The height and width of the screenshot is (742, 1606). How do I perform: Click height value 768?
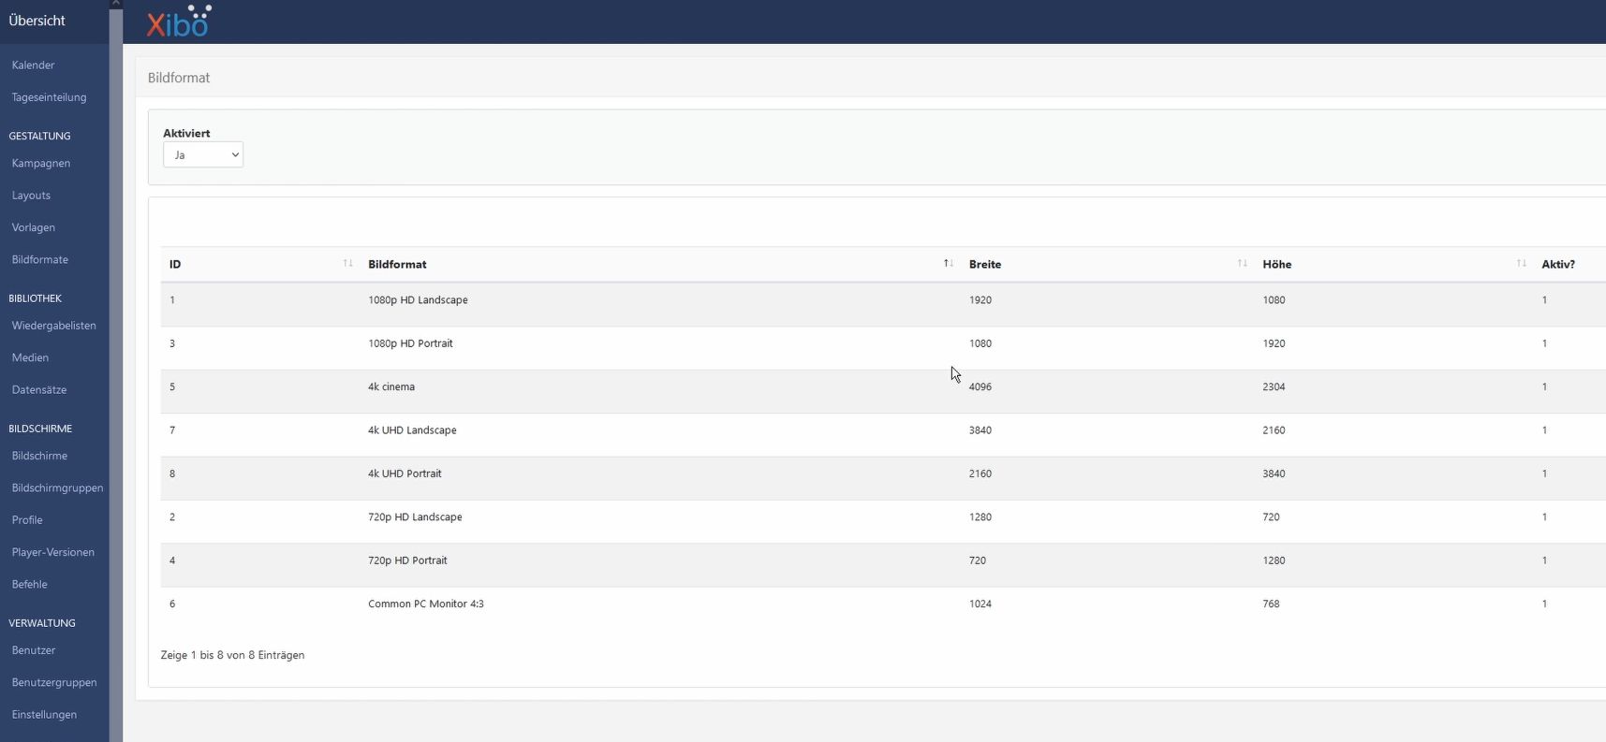tap(1271, 604)
